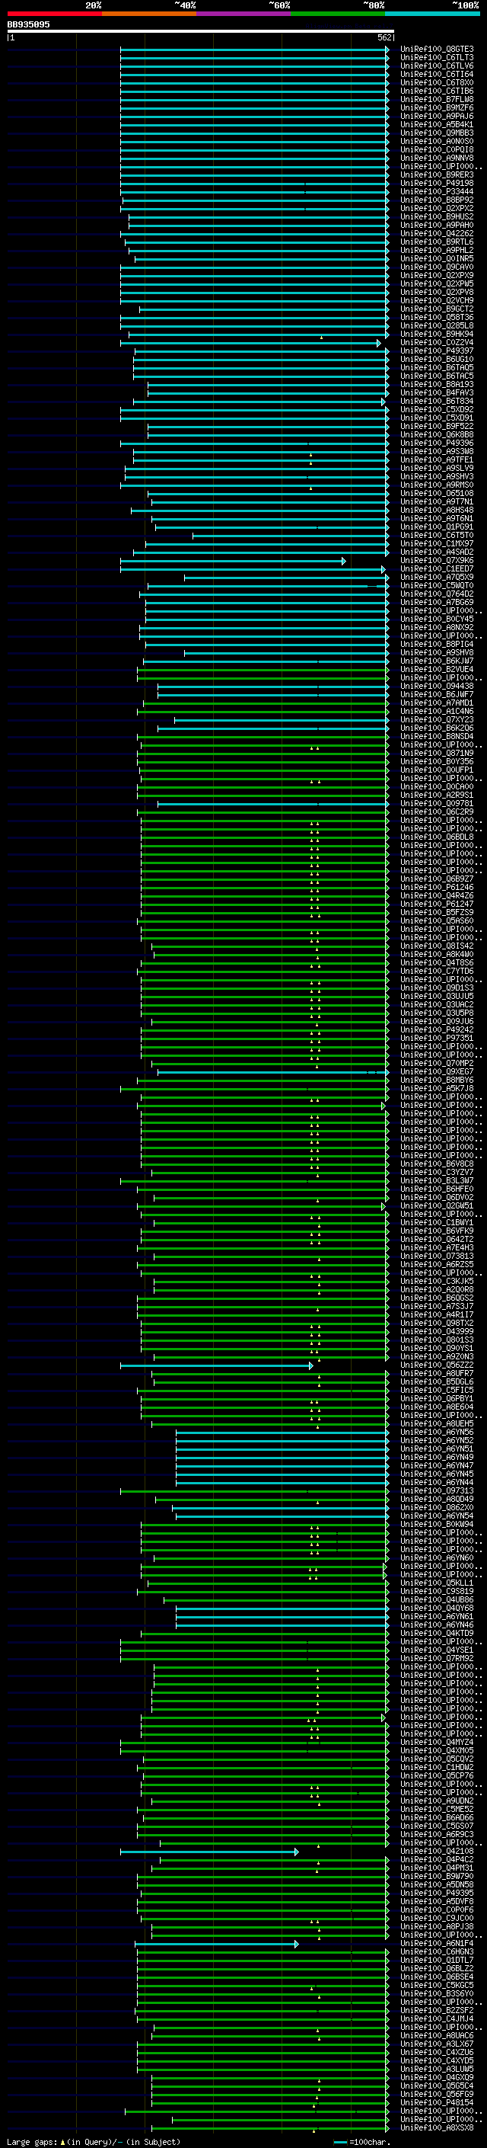Select hit label UniRef100_B6T834
This screenshot has width=487, height=2148.
tap(437, 402)
